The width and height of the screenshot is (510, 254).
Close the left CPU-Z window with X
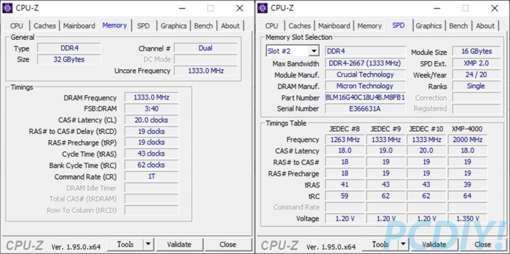[240, 8]
